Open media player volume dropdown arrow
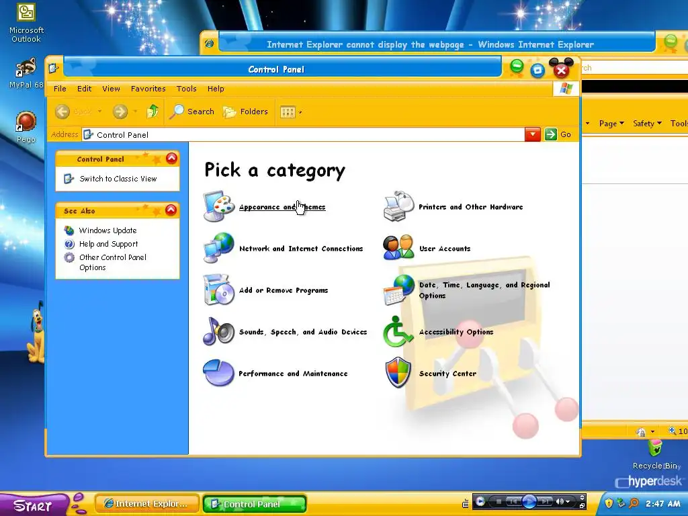The image size is (688, 516). (568, 501)
